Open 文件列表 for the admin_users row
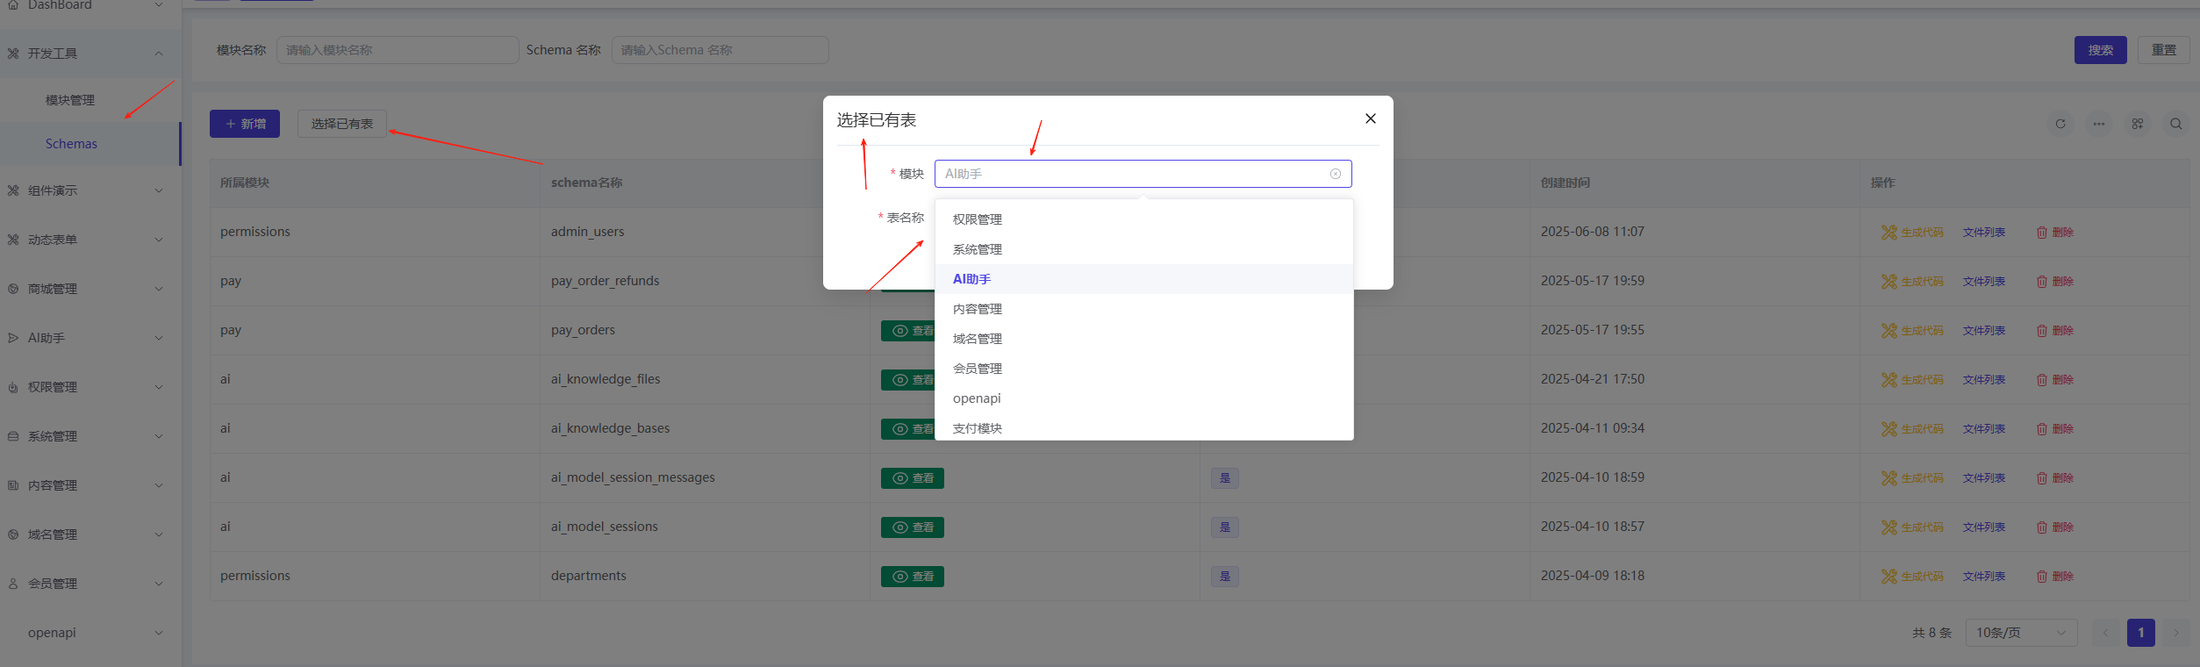The width and height of the screenshot is (2200, 667). tap(1984, 233)
